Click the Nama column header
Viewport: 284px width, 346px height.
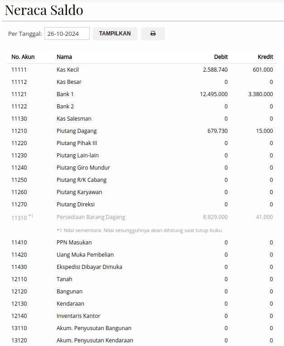(64, 57)
